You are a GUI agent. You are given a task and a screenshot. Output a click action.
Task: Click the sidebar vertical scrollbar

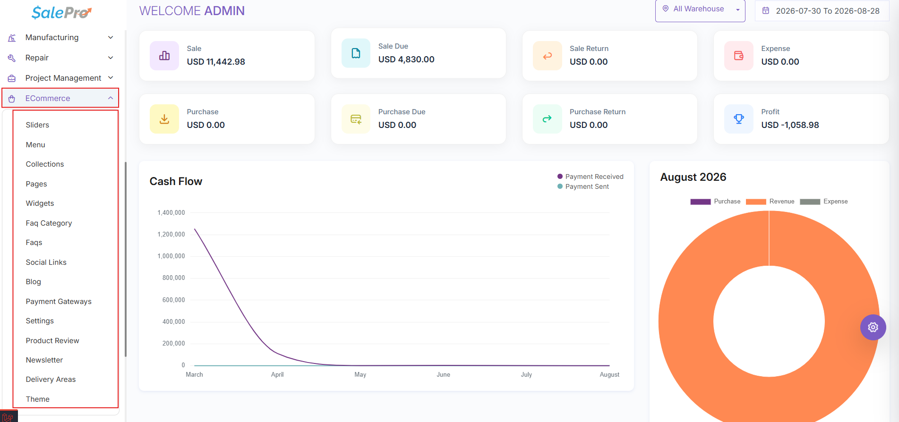click(x=125, y=259)
